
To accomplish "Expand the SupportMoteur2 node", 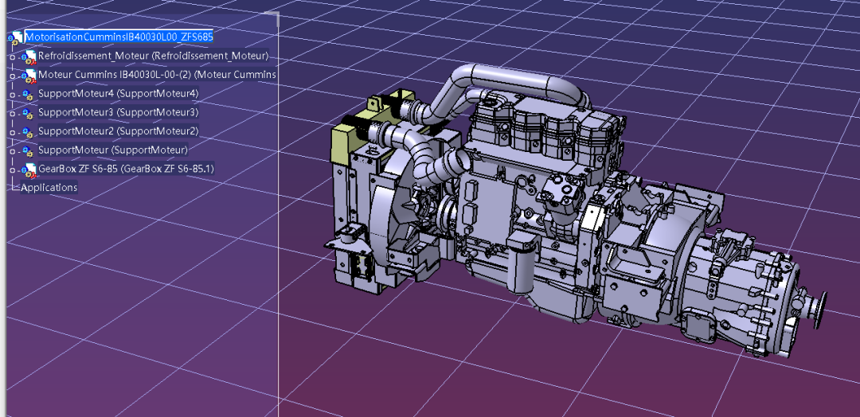I will point(13,133).
